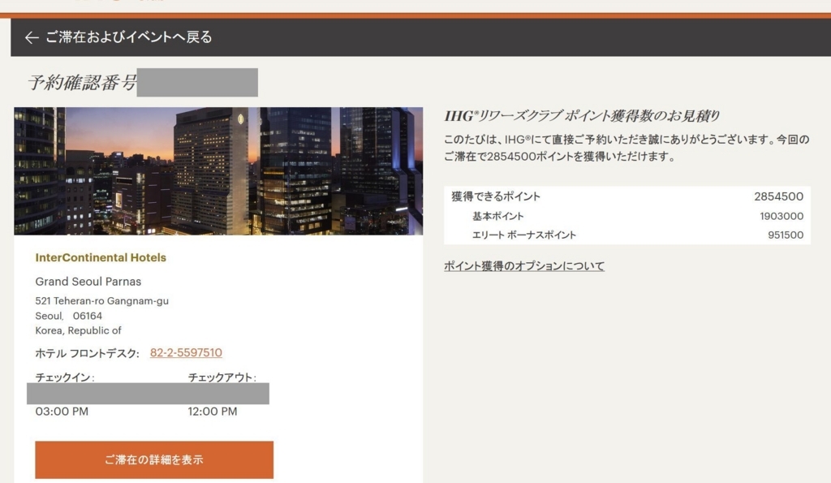Click the elite bonus value 951500
Image resolution: width=831 pixels, height=483 pixels.
[x=786, y=235]
